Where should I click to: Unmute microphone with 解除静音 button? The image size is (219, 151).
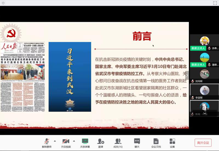(47, 143)
